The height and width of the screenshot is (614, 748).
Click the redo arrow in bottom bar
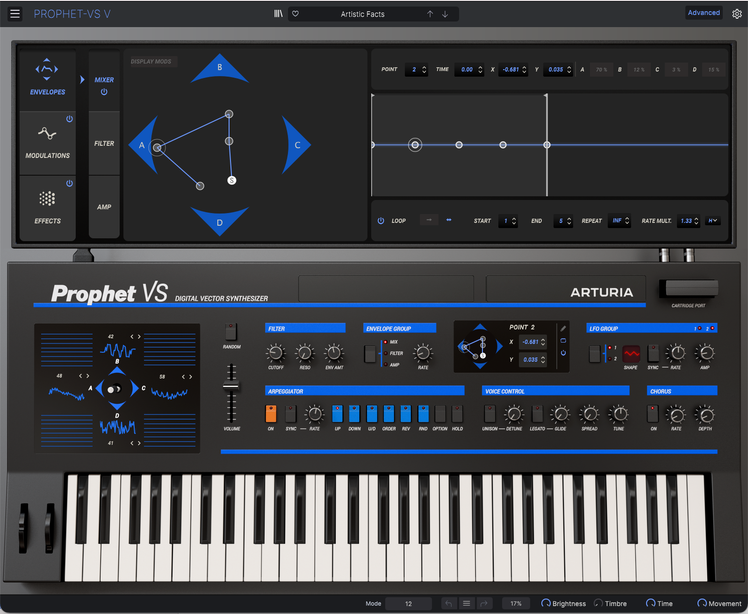(x=484, y=603)
